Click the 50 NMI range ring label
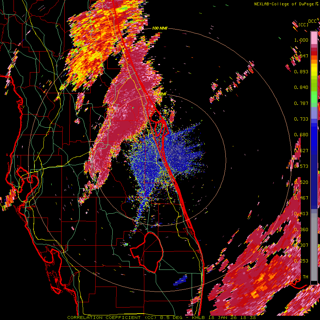The image size is (320, 320). click(160, 94)
